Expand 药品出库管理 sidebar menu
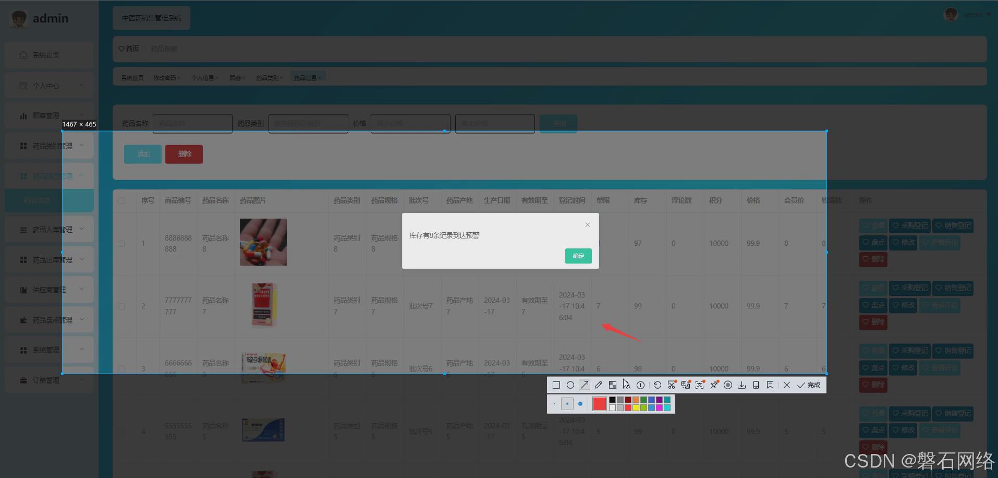This screenshot has height=478, width=998. (x=49, y=260)
